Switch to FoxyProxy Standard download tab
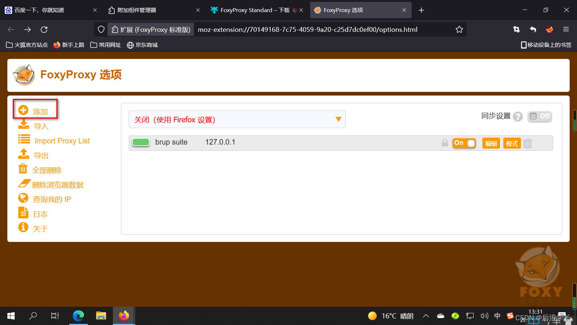577x325 pixels. [257, 10]
